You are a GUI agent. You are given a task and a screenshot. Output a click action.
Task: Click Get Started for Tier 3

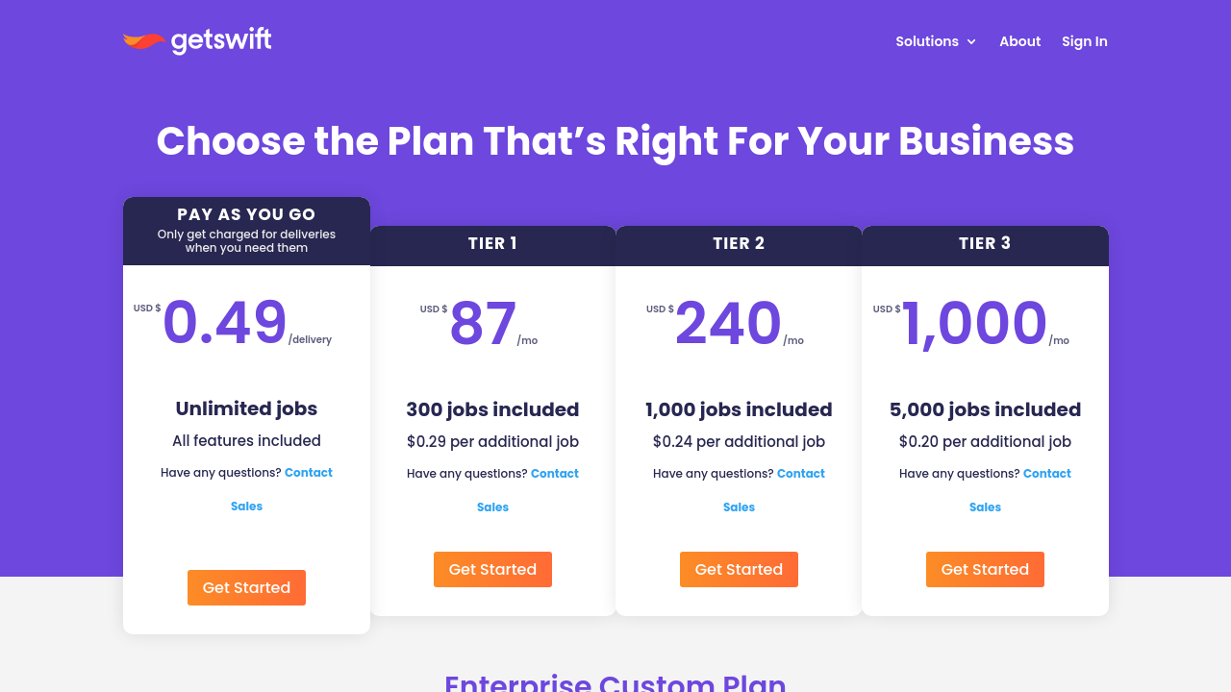pos(985,569)
